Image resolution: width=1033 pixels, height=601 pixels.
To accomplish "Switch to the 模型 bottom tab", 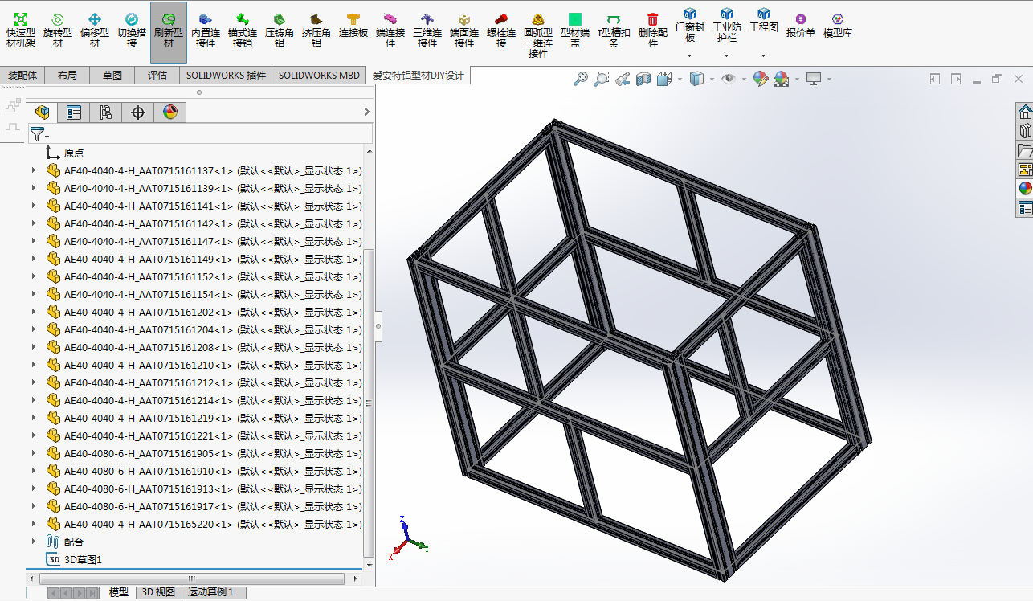I will tap(119, 592).
